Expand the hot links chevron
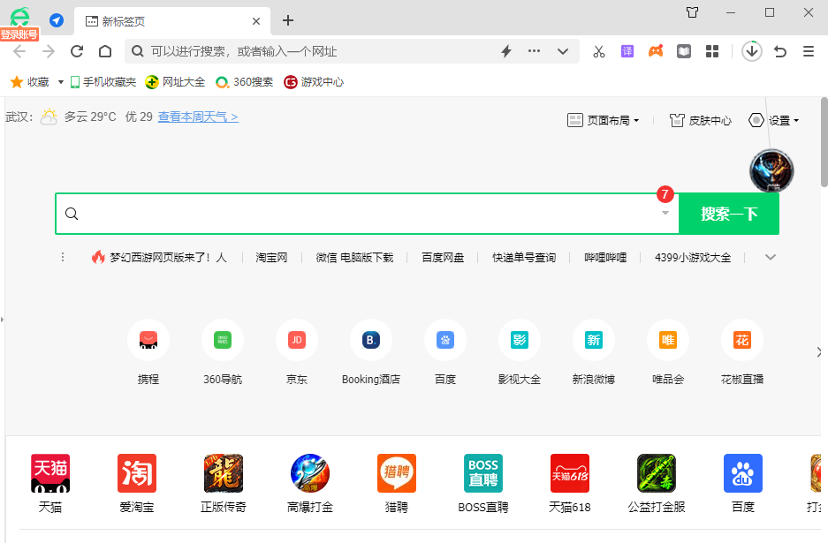 click(771, 257)
